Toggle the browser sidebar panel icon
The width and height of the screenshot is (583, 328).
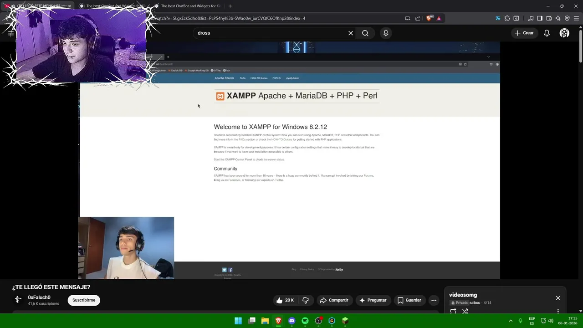540,19
